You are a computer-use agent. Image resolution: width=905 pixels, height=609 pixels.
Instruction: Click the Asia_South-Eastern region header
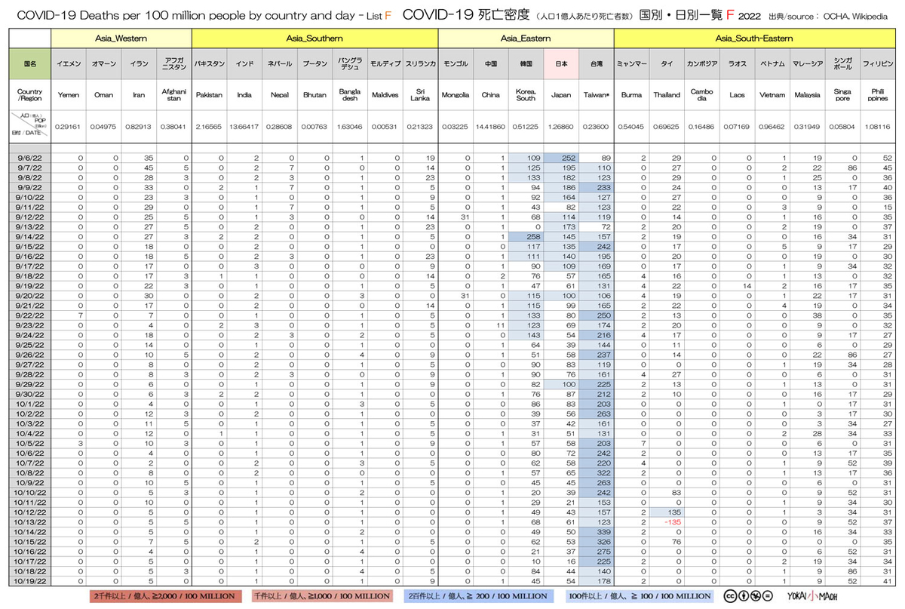[x=753, y=38]
